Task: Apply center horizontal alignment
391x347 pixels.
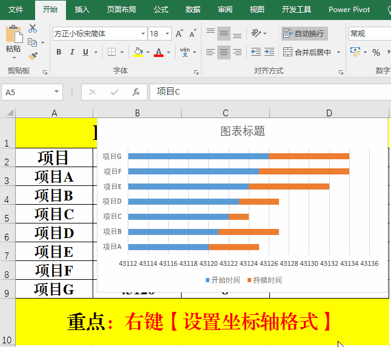Action: coord(224,53)
